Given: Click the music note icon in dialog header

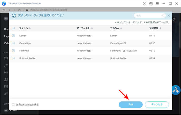Looking at the screenshot, I should [x=14, y=15].
